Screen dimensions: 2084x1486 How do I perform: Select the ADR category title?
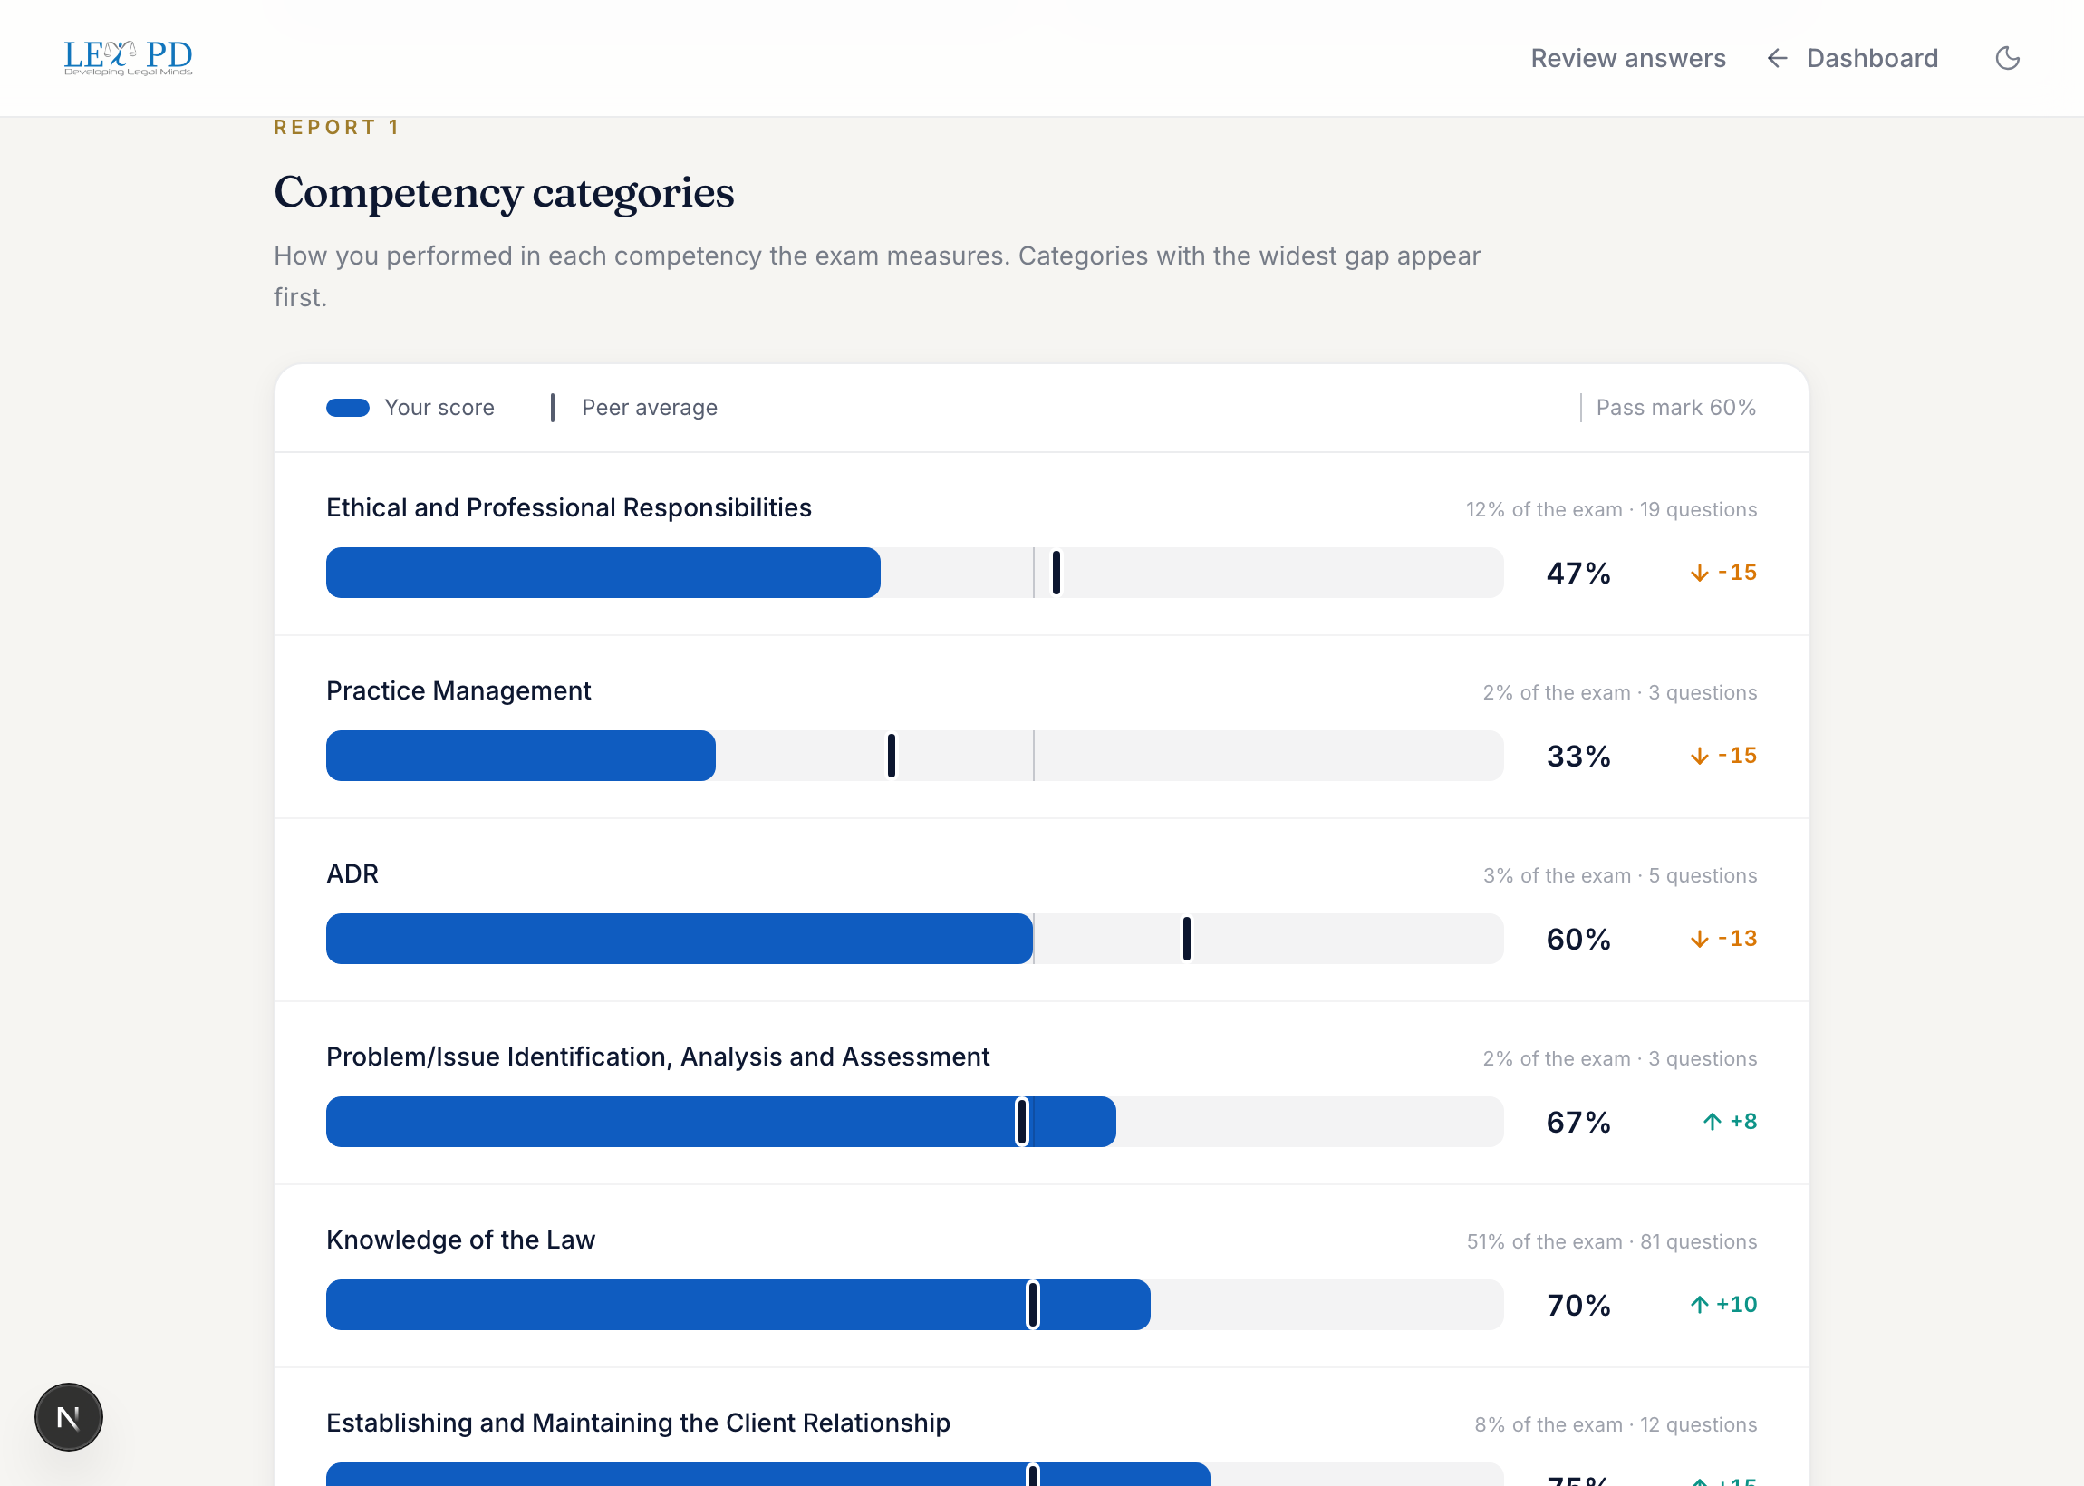point(352,873)
